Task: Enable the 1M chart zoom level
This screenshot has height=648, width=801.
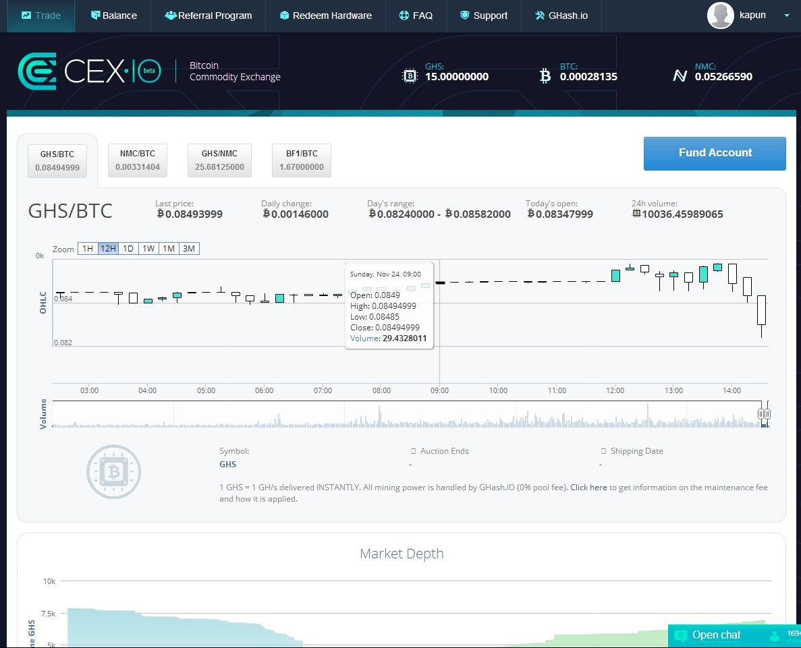Action: [168, 248]
